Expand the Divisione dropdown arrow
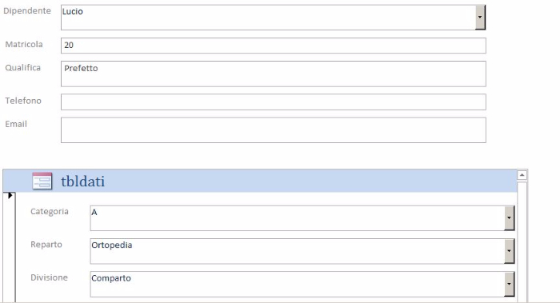This screenshot has height=303, width=560. pyautogui.click(x=509, y=284)
